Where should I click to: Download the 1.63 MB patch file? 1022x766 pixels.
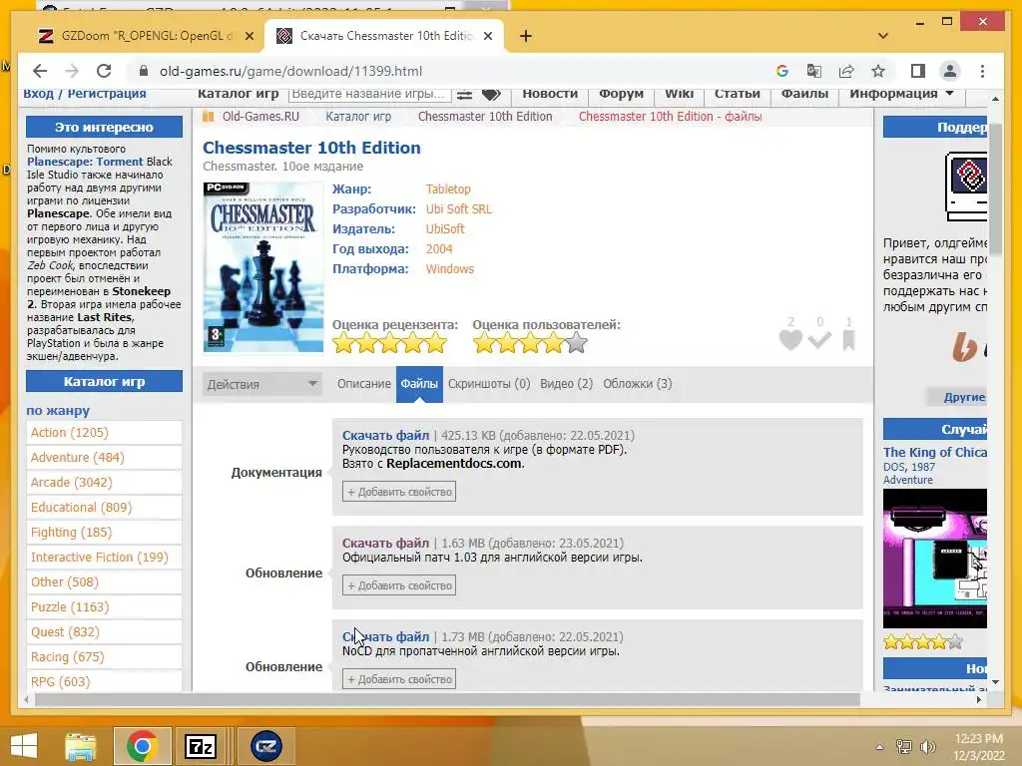coord(386,543)
